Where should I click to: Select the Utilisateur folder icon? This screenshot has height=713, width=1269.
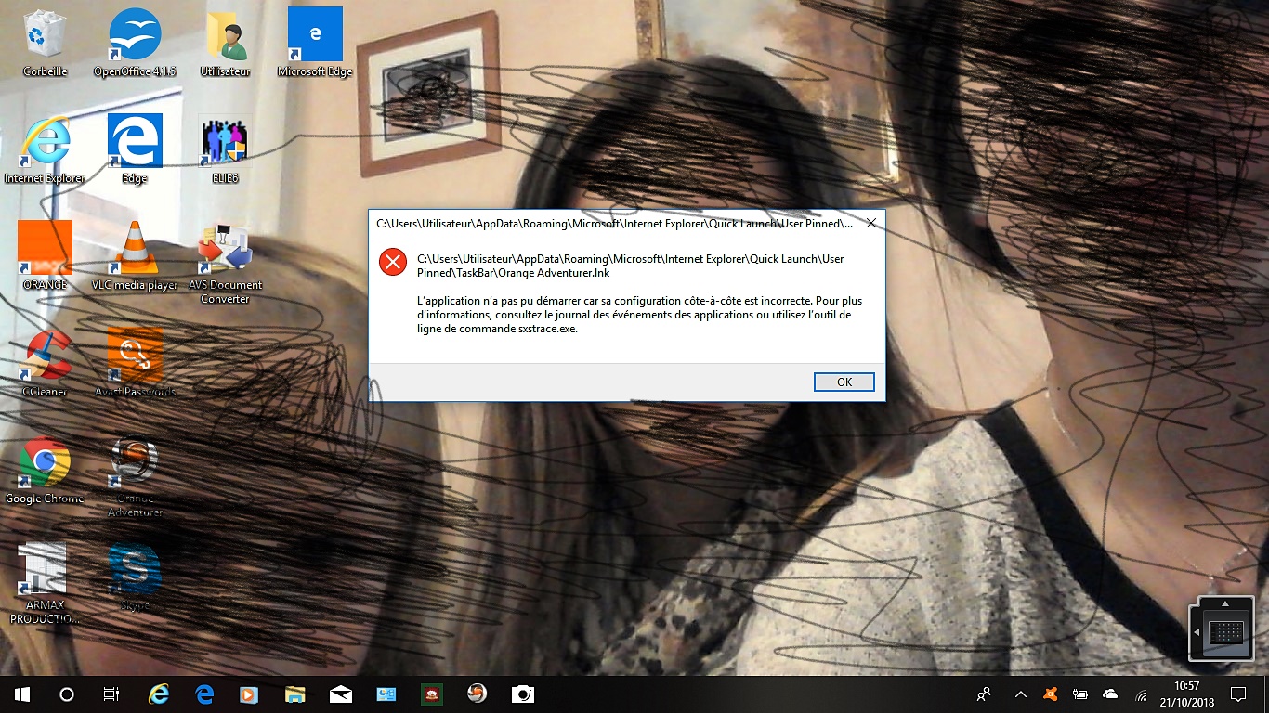[225, 43]
